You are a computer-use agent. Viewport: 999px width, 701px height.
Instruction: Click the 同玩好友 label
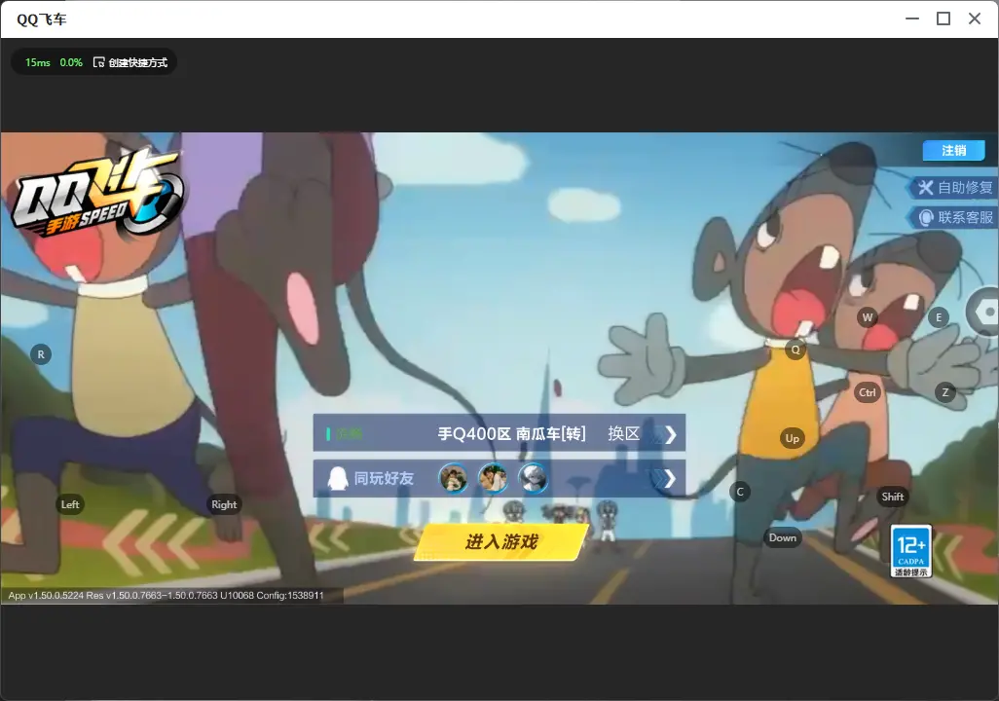[x=384, y=478]
